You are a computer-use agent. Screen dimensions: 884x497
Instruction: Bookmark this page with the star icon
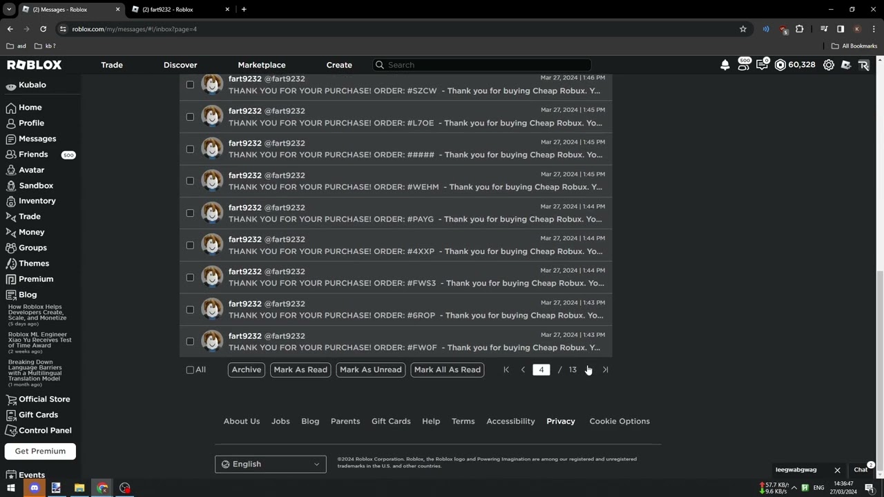743,29
